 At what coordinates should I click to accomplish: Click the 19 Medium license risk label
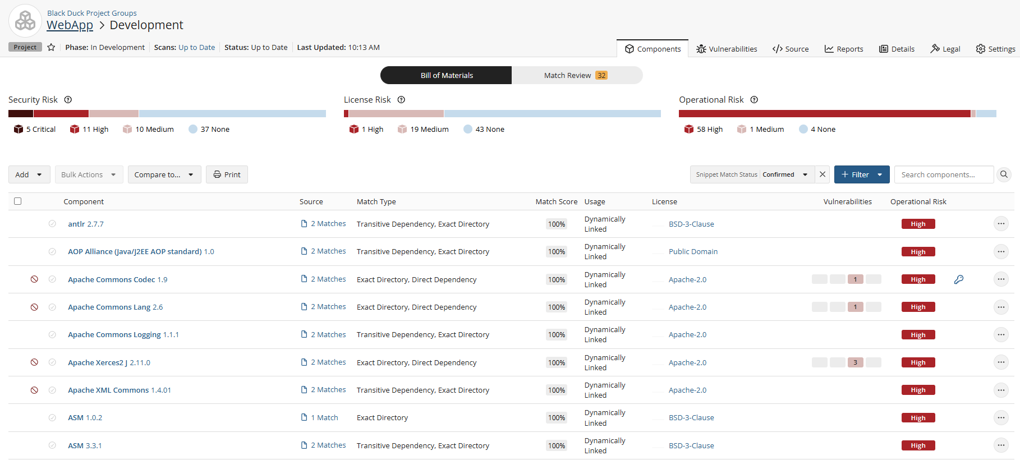[429, 129]
